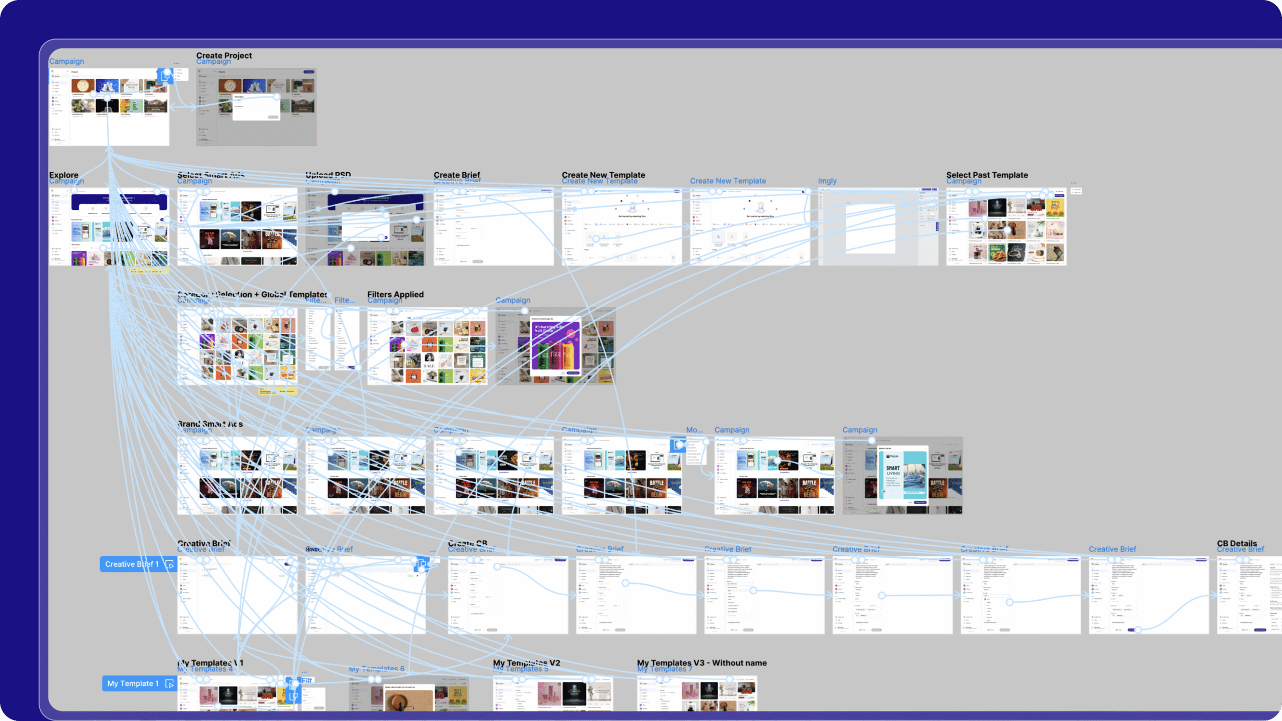Viewport: 1282px width, 721px height.
Task: Click play icon on My Template 1 flow
Action: (x=170, y=683)
